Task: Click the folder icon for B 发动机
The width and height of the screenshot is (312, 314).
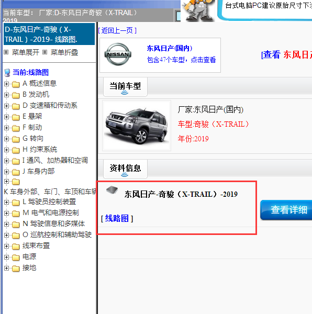Action: tap(16, 95)
